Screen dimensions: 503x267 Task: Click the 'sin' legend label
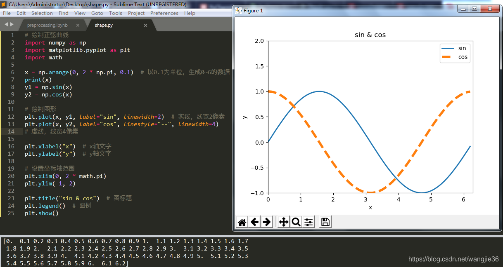462,49
